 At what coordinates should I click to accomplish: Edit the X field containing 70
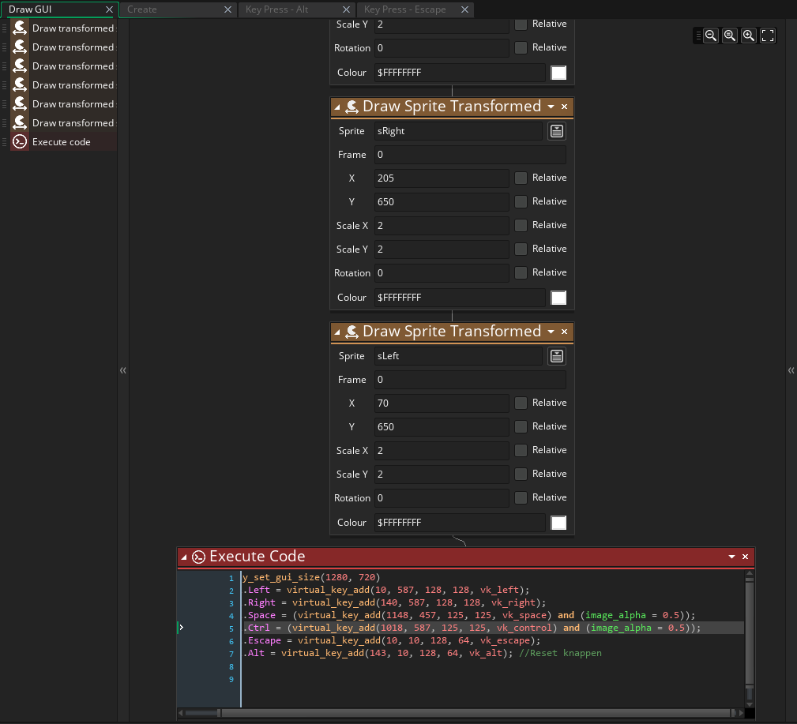[x=442, y=403]
